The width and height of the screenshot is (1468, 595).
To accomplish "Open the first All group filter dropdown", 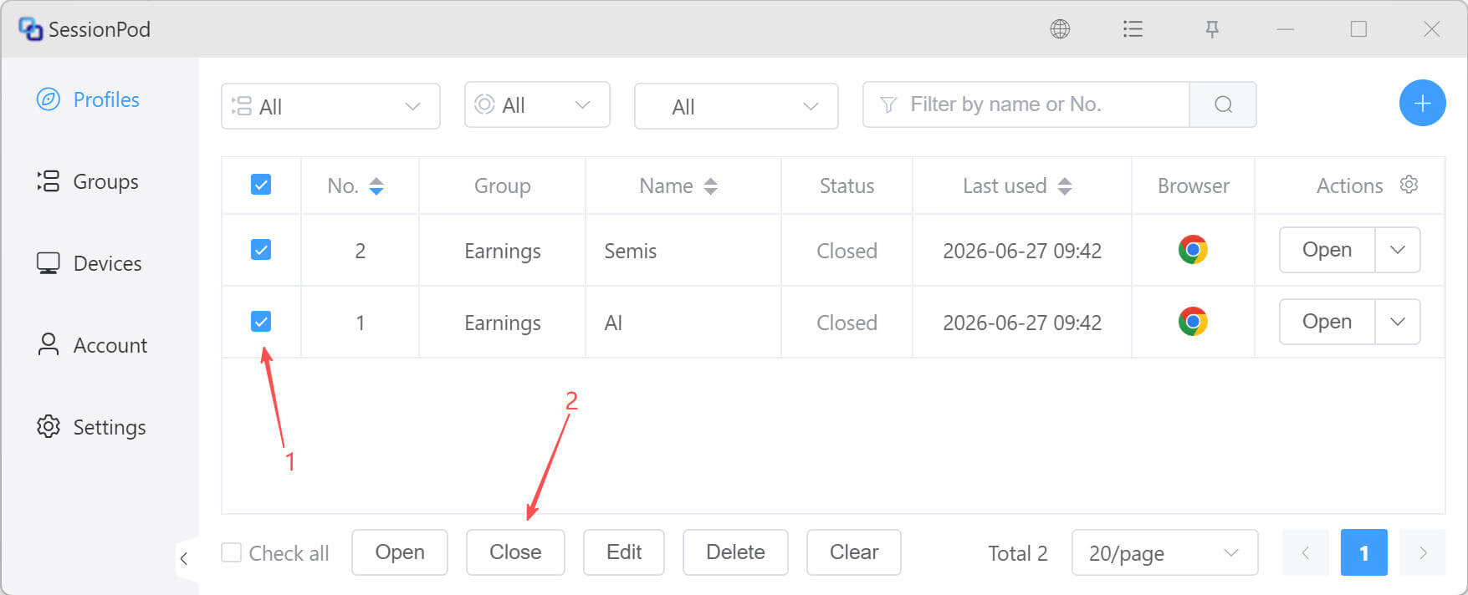I will (x=330, y=106).
